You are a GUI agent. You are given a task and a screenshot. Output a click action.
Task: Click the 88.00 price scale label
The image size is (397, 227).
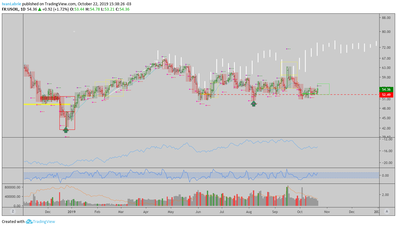point(386,18)
